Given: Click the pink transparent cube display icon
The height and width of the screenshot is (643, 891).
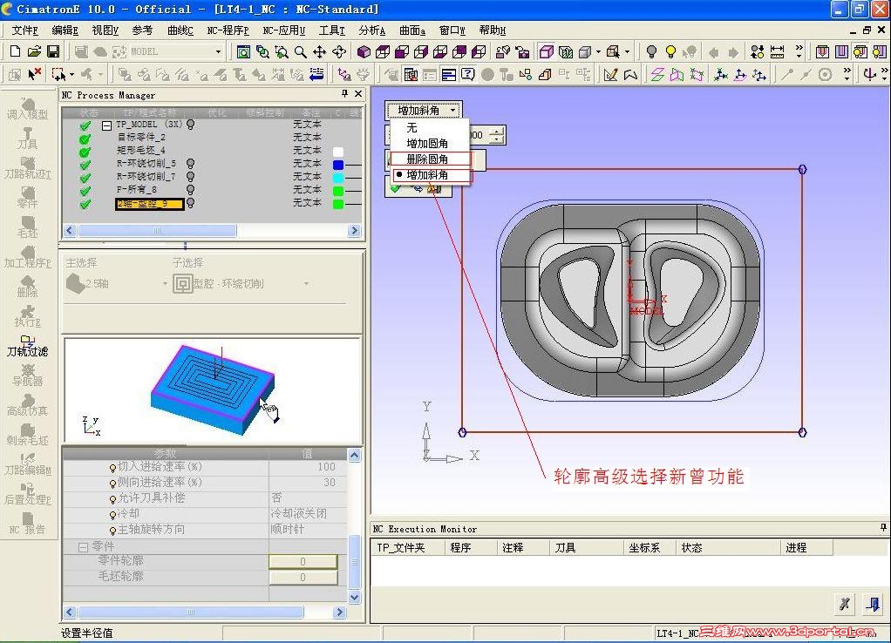Looking at the screenshot, I should [x=547, y=52].
